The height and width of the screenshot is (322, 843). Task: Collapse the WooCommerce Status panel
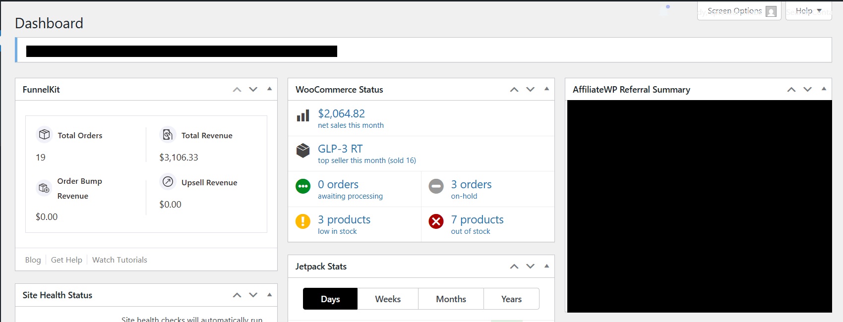[546, 89]
